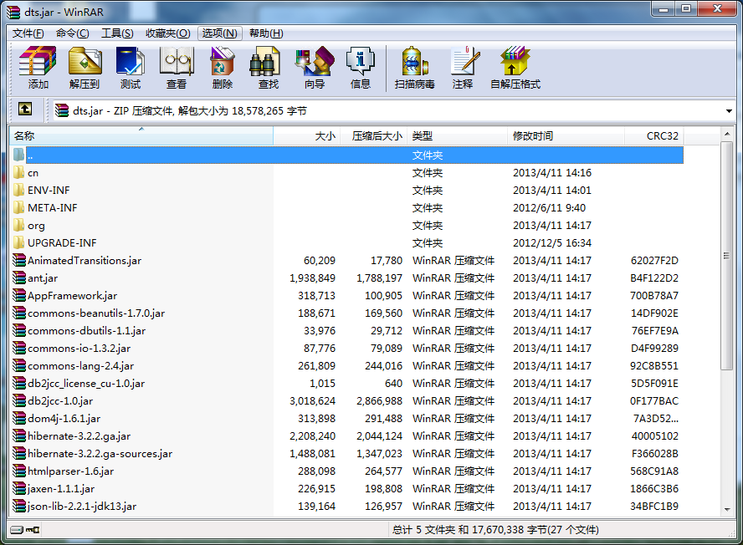This screenshot has width=743, height=545.
Task: Open the 工具(S) menu
Action: [x=117, y=33]
